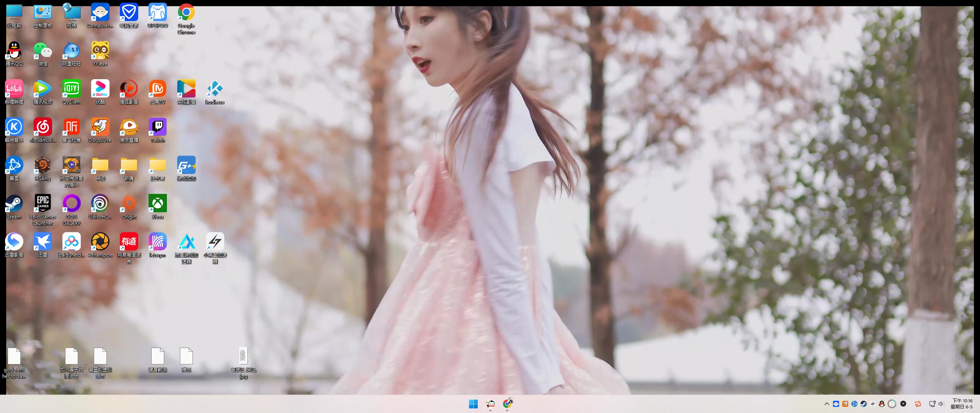Open the Steam desktop shortcut
Image resolution: width=980 pixels, height=413 pixels.
pyautogui.click(x=14, y=204)
